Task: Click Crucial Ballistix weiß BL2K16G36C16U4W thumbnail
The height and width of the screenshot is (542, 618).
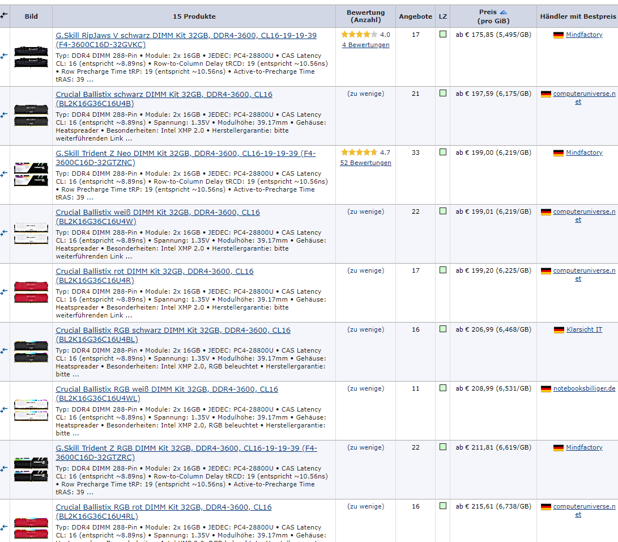Action: 31,234
